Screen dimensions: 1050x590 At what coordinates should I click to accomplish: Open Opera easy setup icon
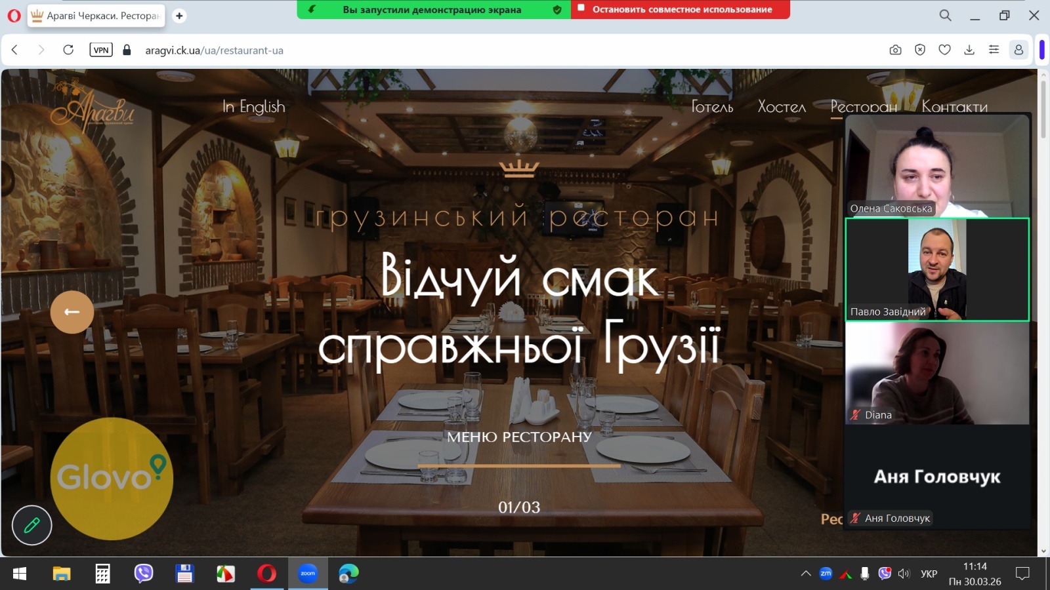pos(994,50)
